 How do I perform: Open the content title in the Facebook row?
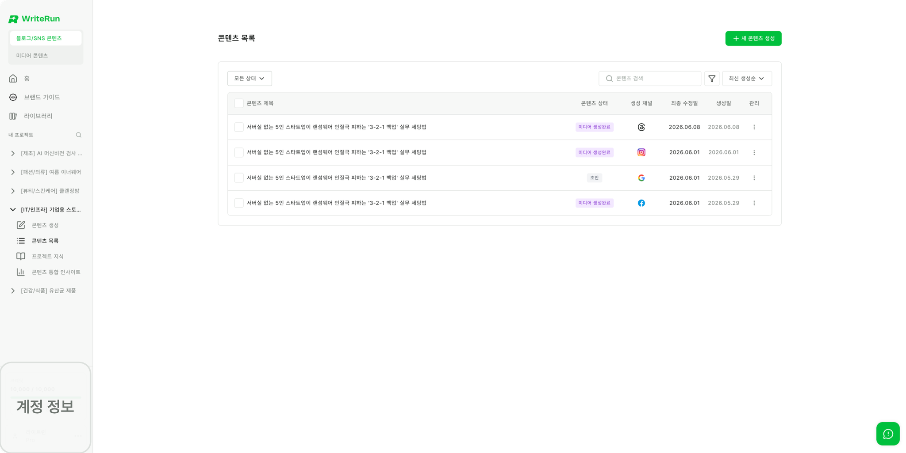(337, 203)
